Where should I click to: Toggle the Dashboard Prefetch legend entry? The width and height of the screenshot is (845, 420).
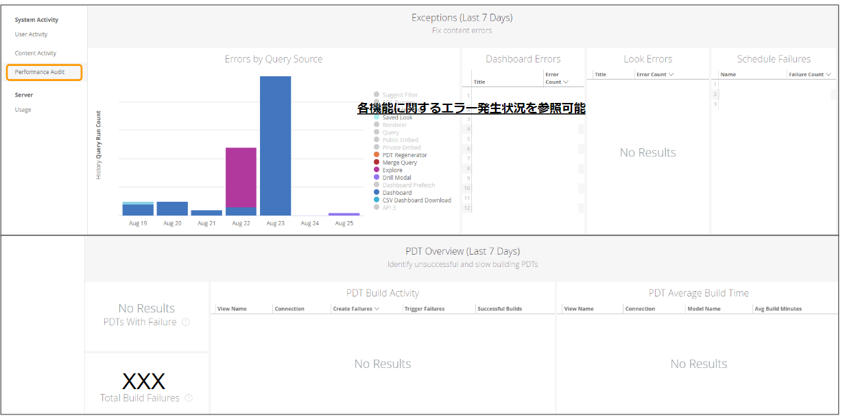pyautogui.click(x=376, y=185)
